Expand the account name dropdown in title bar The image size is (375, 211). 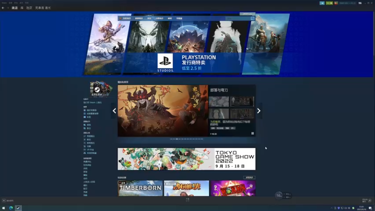coord(347,3)
